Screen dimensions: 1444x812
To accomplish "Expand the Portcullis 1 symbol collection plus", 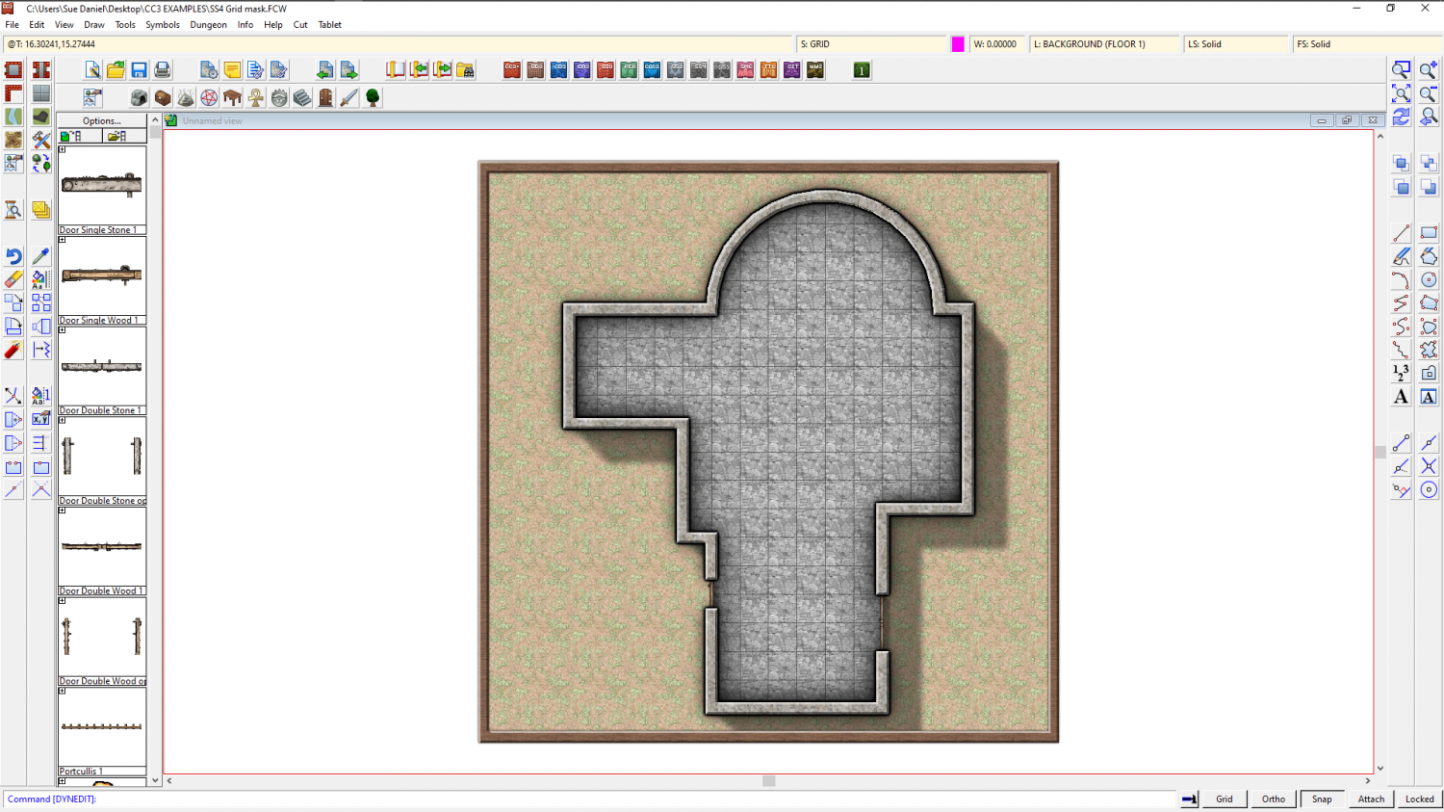I will (63, 691).
